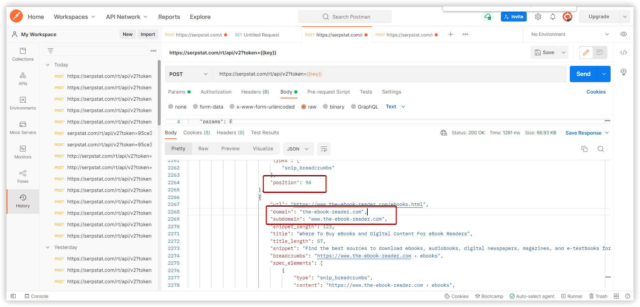The image size is (640, 307).
Task: Switch to the Raw response view
Action: (x=203, y=149)
